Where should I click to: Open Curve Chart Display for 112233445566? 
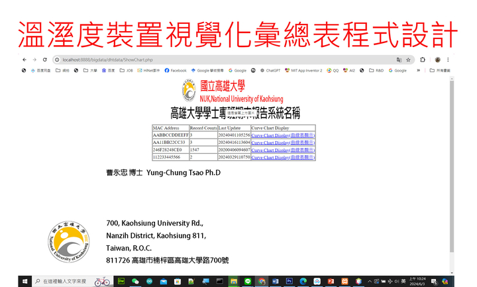[x=270, y=158]
